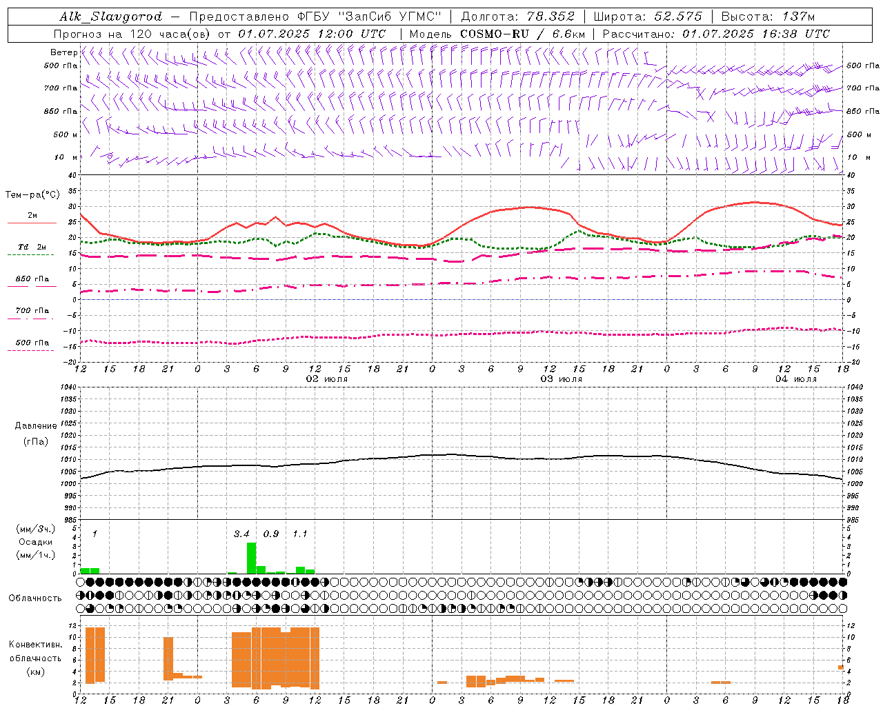Viewport: 883px width, 706px height.
Task: Select the elevation text Высота: 137м
Action: [768, 17]
